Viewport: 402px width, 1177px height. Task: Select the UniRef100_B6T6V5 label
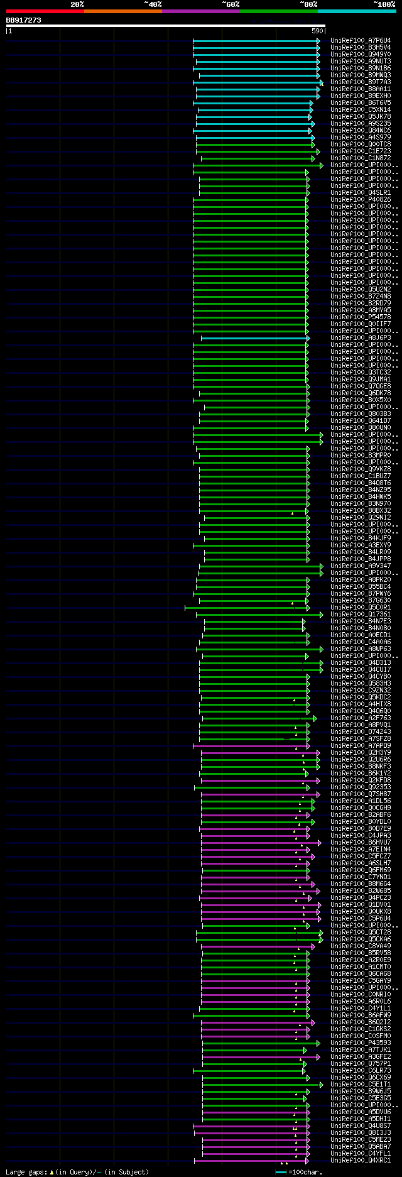(361, 103)
